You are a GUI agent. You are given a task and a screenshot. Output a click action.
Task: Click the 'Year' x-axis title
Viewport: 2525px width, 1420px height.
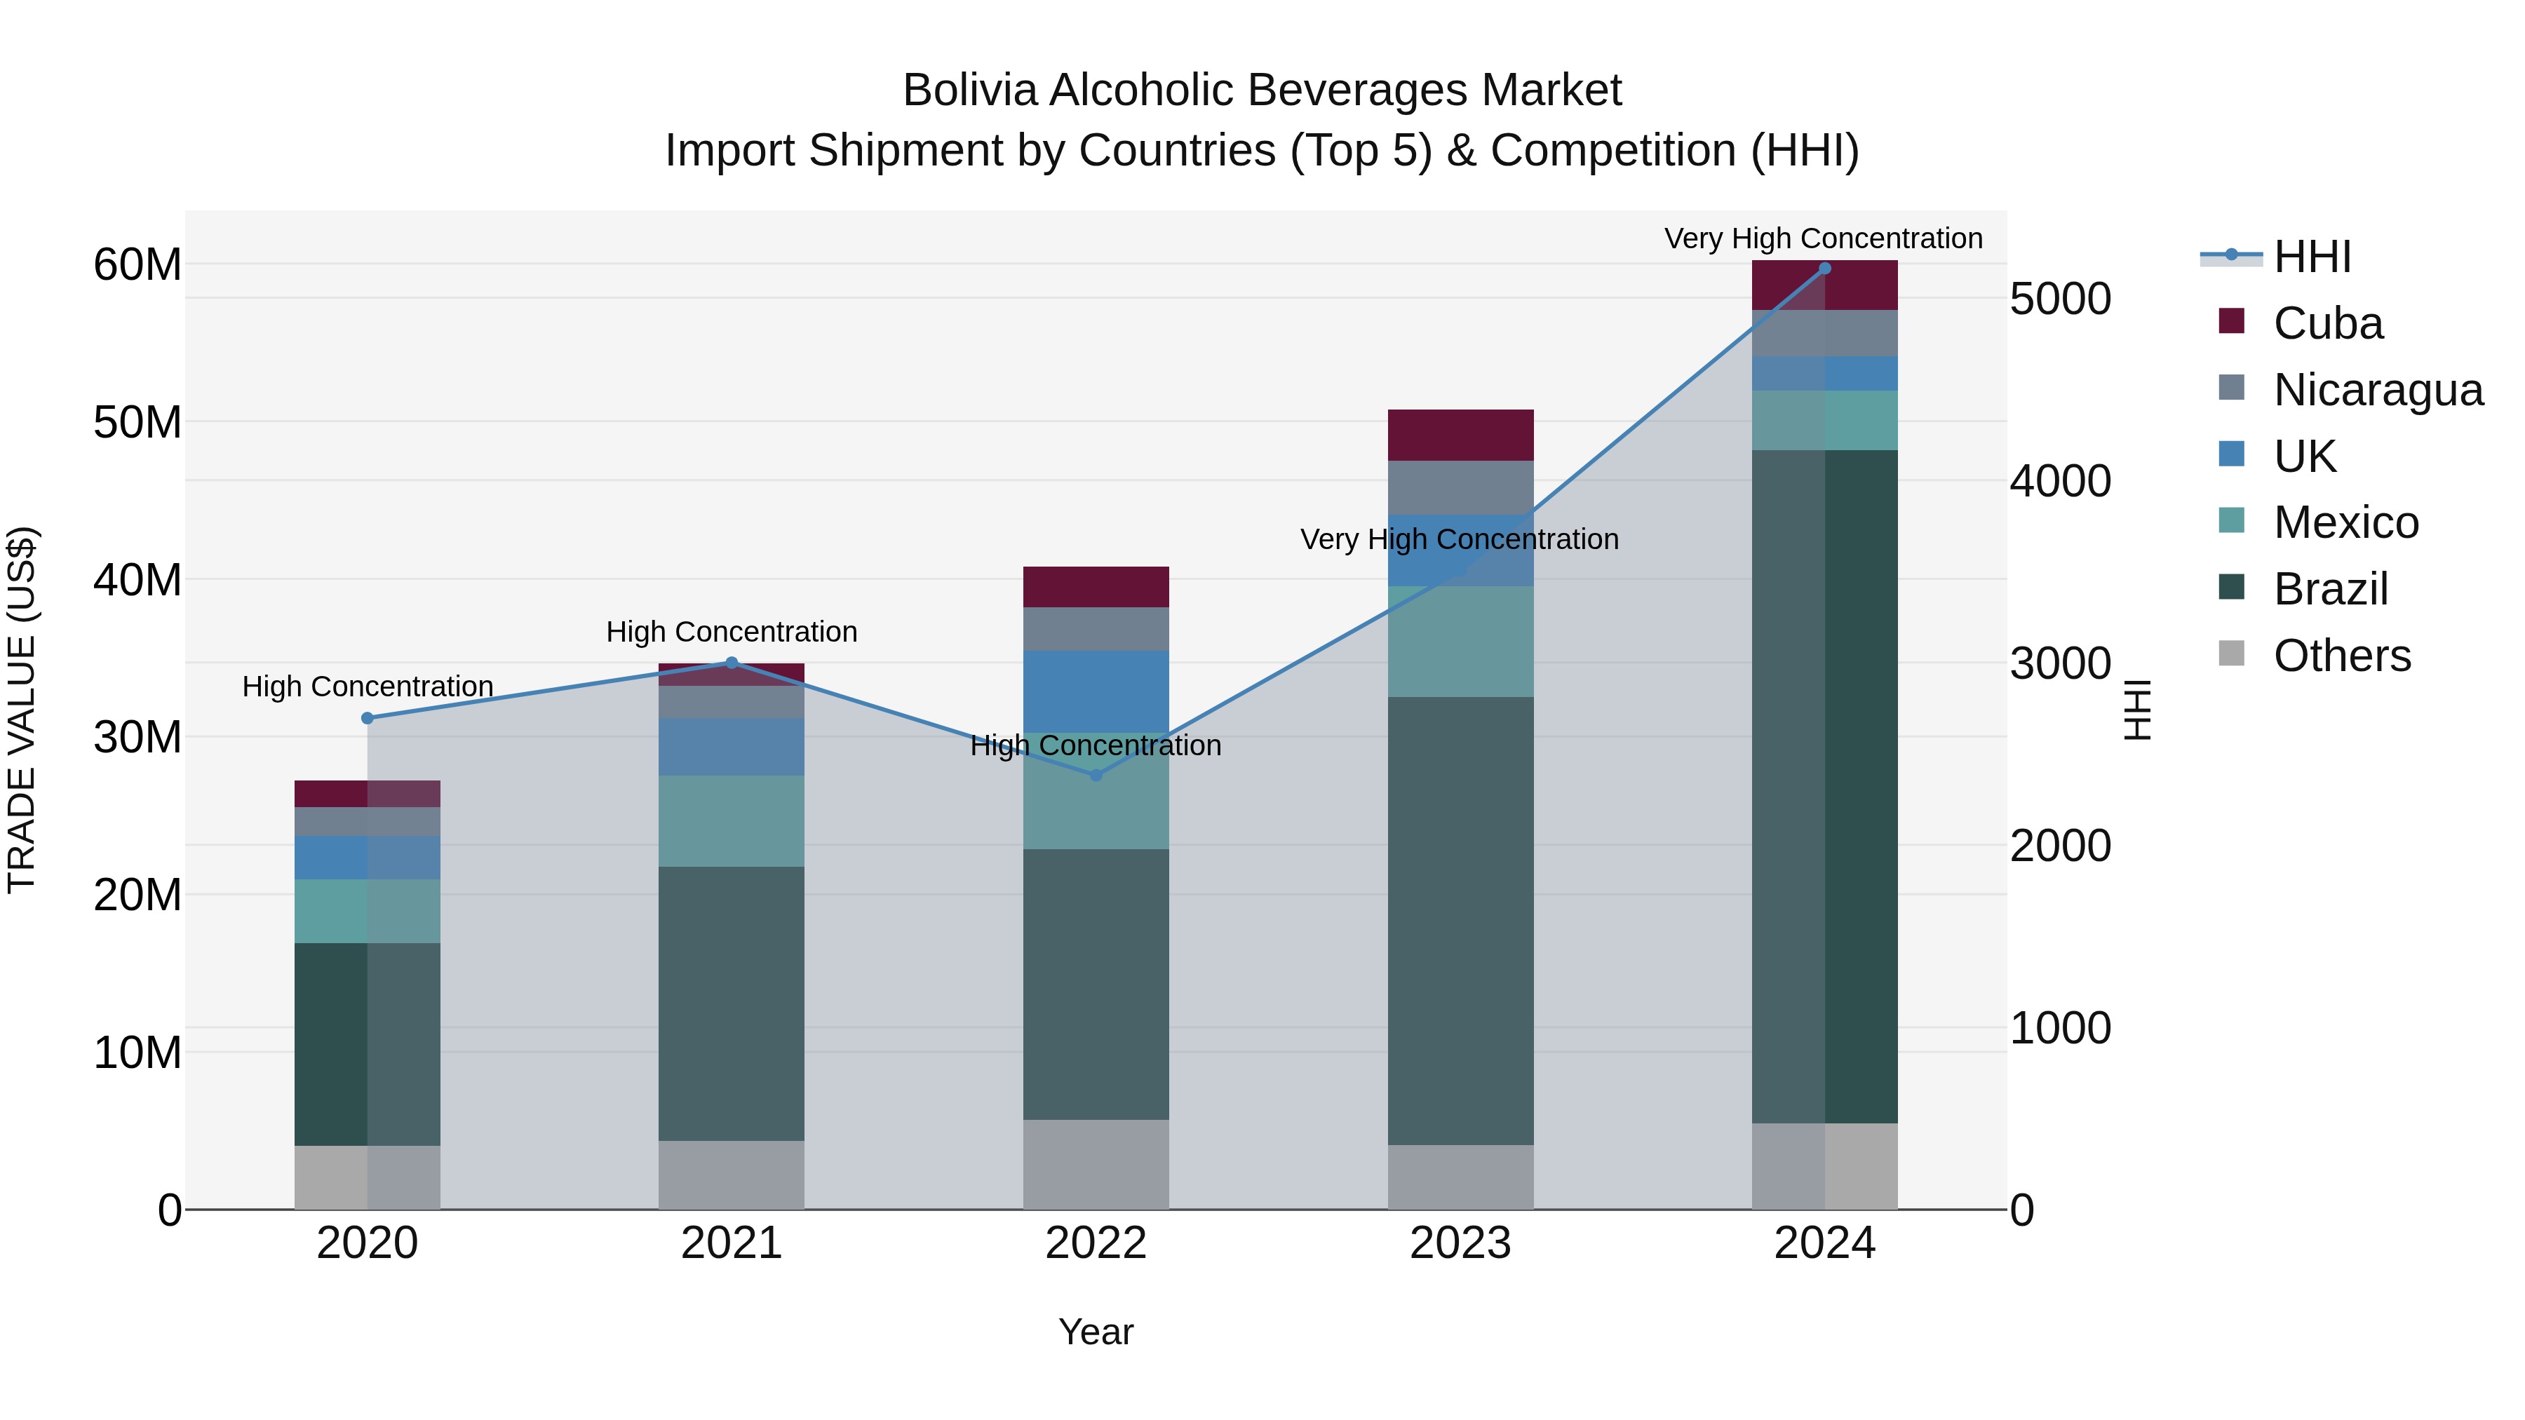pos(1096,1332)
